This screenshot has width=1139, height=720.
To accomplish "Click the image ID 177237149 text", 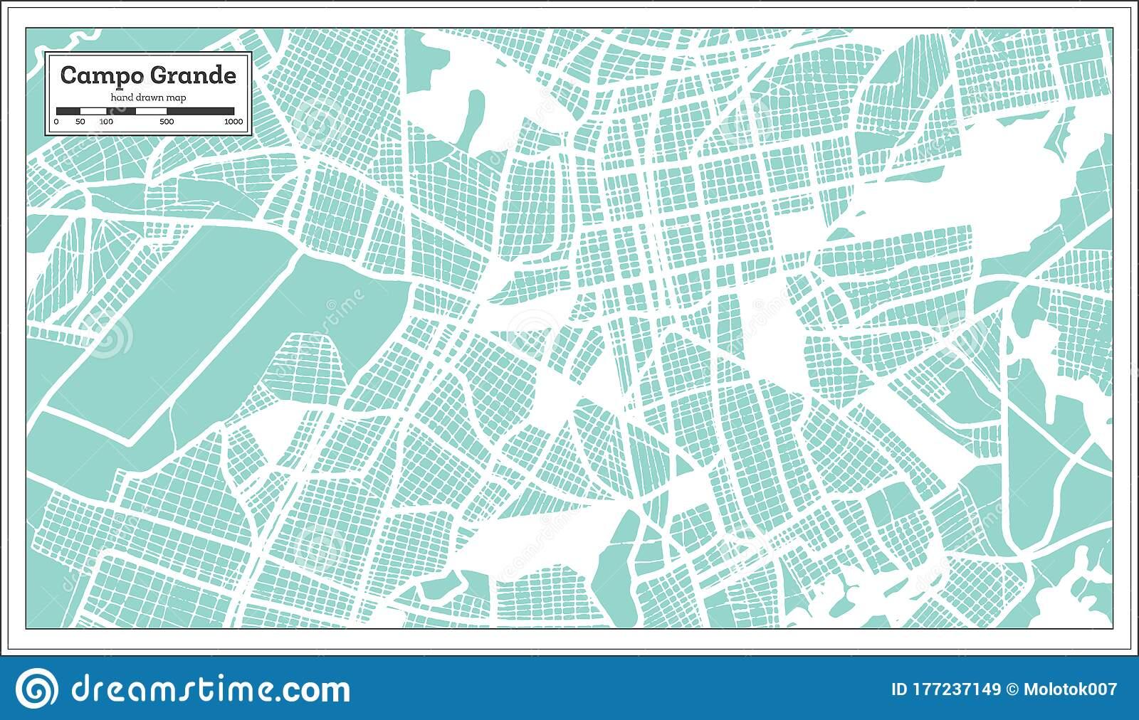I will point(946,689).
